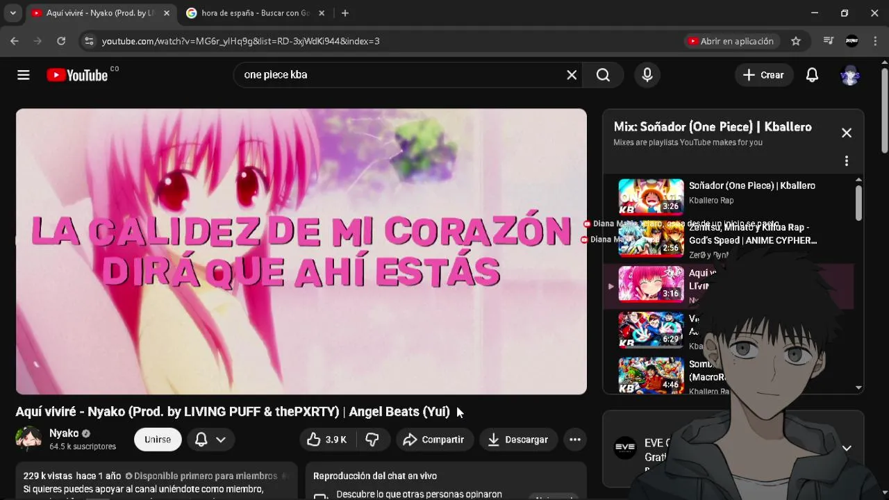Dislike the video with thumbs down
The height and width of the screenshot is (500, 889).
point(372,440)
